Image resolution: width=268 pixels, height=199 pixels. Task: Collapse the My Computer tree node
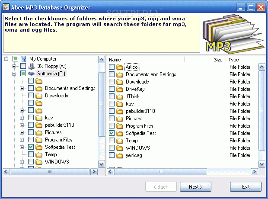coord(6,59)
